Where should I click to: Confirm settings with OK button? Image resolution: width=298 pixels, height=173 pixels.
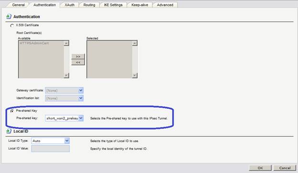pyautogui.click(x=260, y=168)
